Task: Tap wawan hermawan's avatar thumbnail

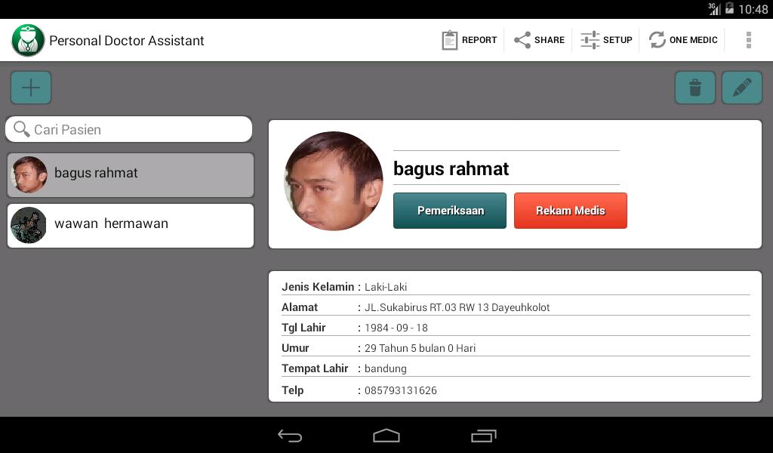Action: click(29, 225)
